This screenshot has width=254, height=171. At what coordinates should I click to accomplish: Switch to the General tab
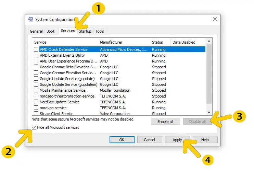pos(36,31)
